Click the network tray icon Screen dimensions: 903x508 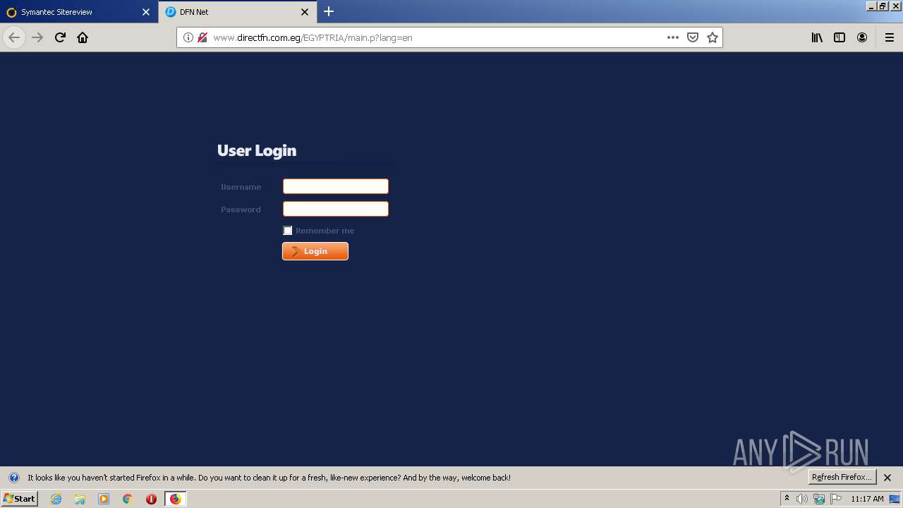click(x=819, y=499)
